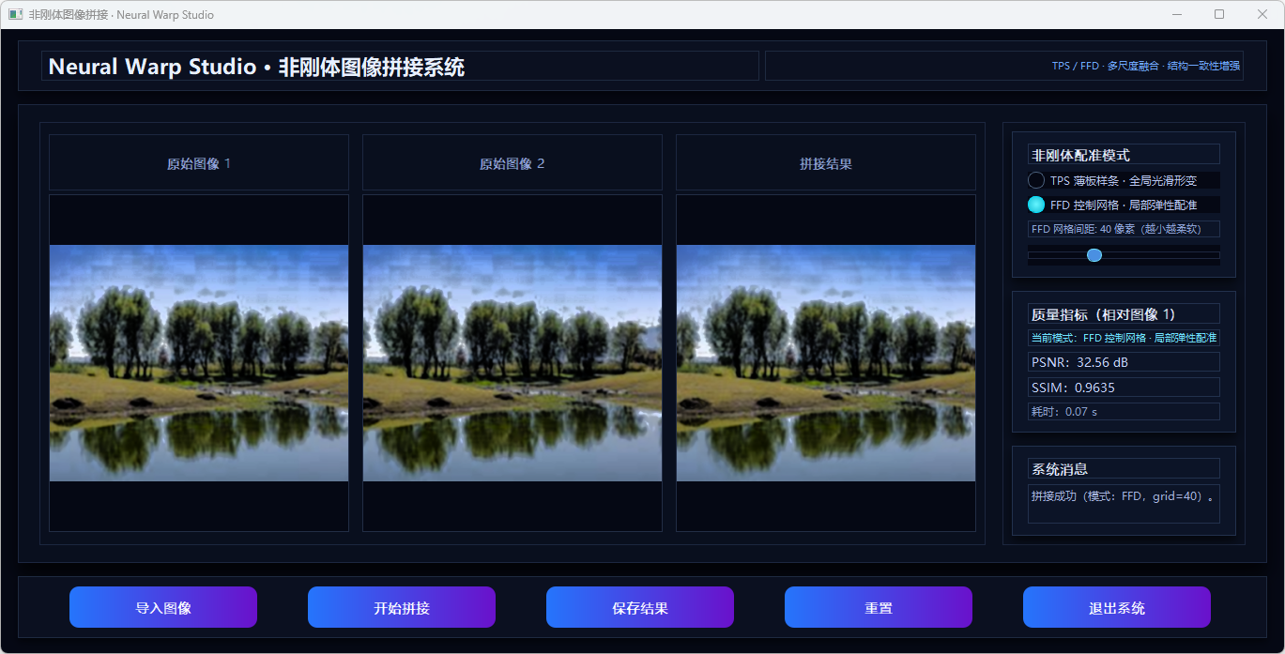Close the Neural Warp Studio window
Viewport: 1285px width, 654px height.
(1262, 14)
